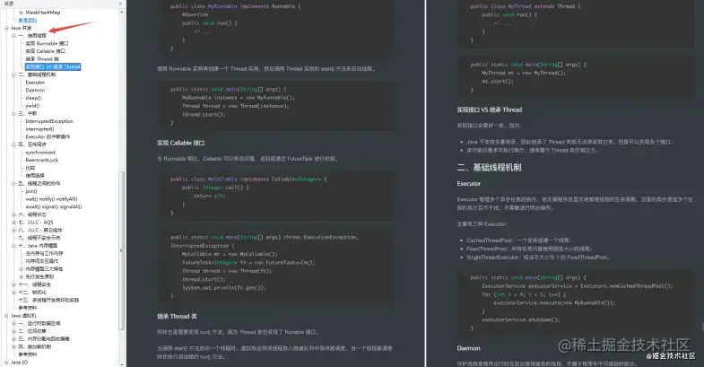Expand the 八、J.U.C - 其它组件 node
Viewport: 704px width, 367px height.
[14, 230]
